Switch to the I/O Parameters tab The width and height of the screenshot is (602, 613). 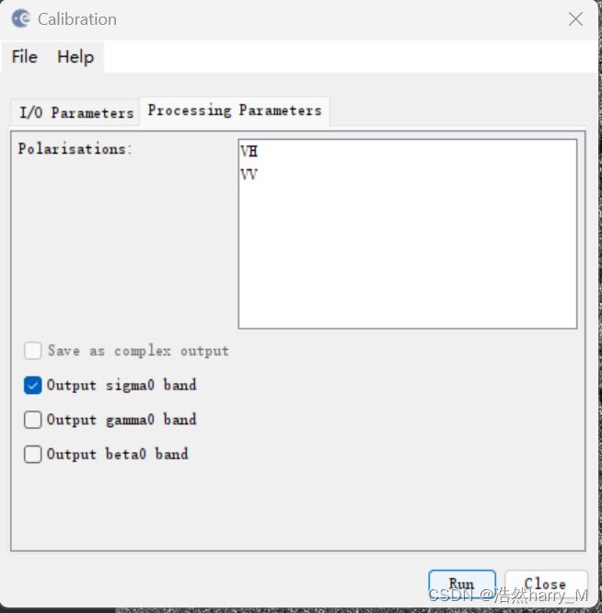[x=76, y=112]
